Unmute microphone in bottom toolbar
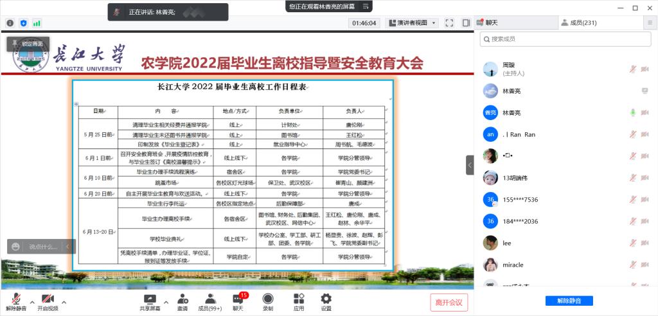Screen dimensions: 658x316 [x=16, y=299]
